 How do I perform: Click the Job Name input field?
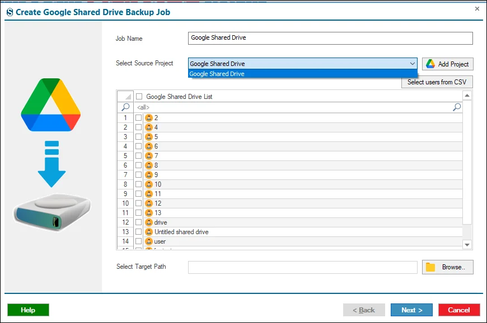point(330,38)
